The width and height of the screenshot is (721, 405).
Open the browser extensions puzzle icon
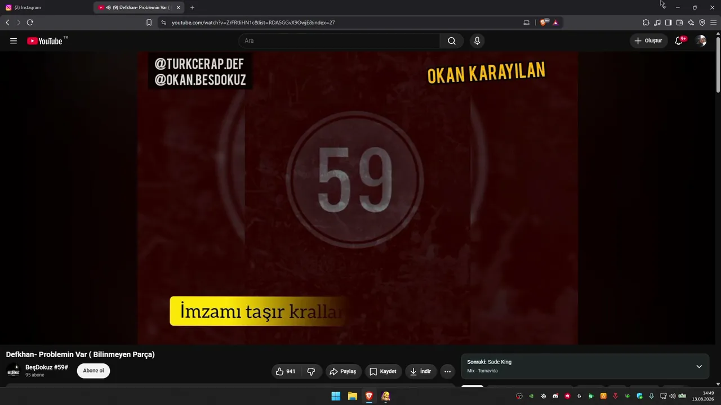(646, 22)
